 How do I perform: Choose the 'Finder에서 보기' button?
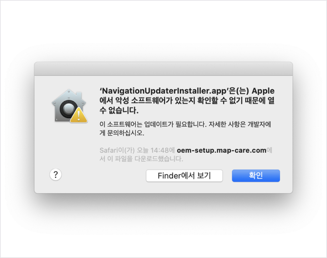184,176
